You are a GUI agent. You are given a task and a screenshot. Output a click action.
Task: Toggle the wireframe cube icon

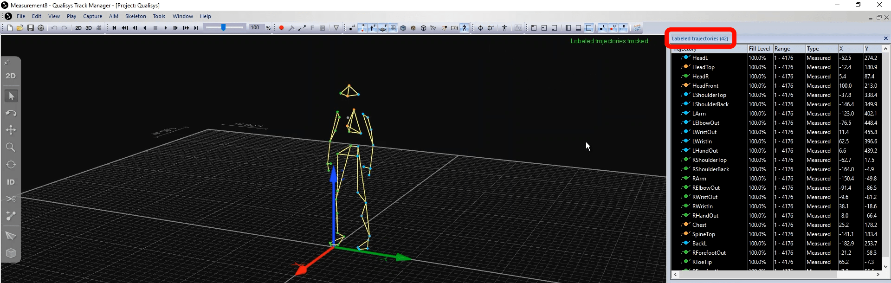coord(424,28)
